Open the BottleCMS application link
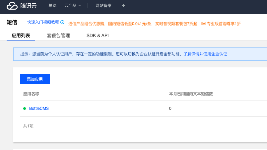Screen dimensions: 267x150 click(39, 109)
